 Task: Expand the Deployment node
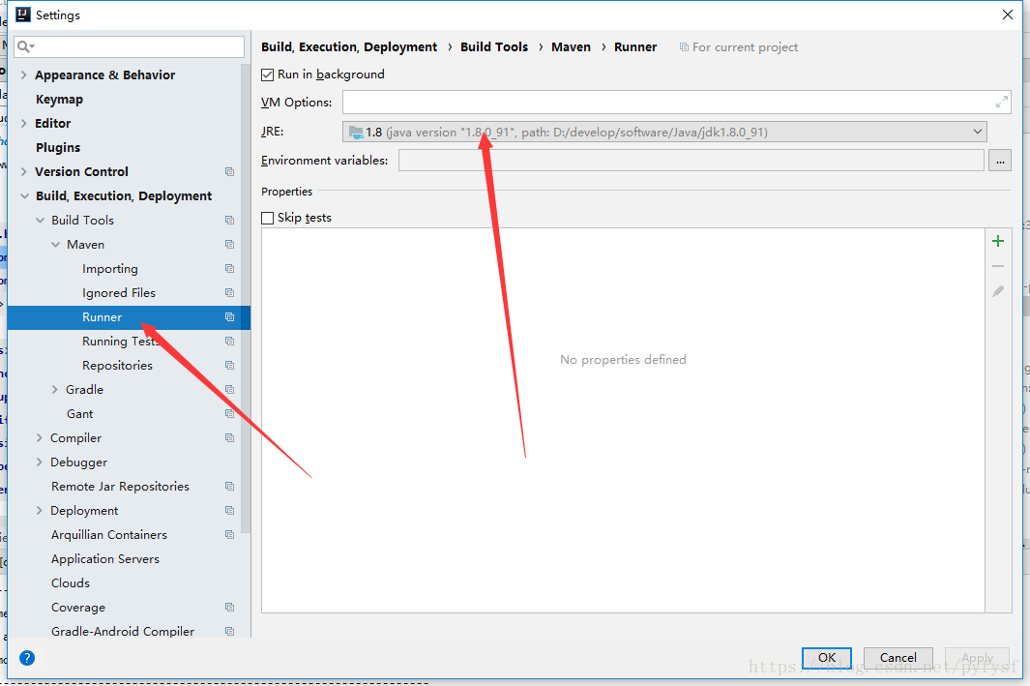point(39,511)
